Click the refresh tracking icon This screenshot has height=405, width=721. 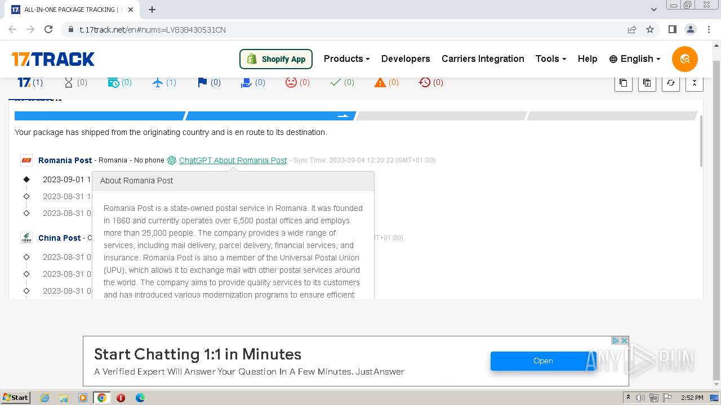[x=670, y=83]
